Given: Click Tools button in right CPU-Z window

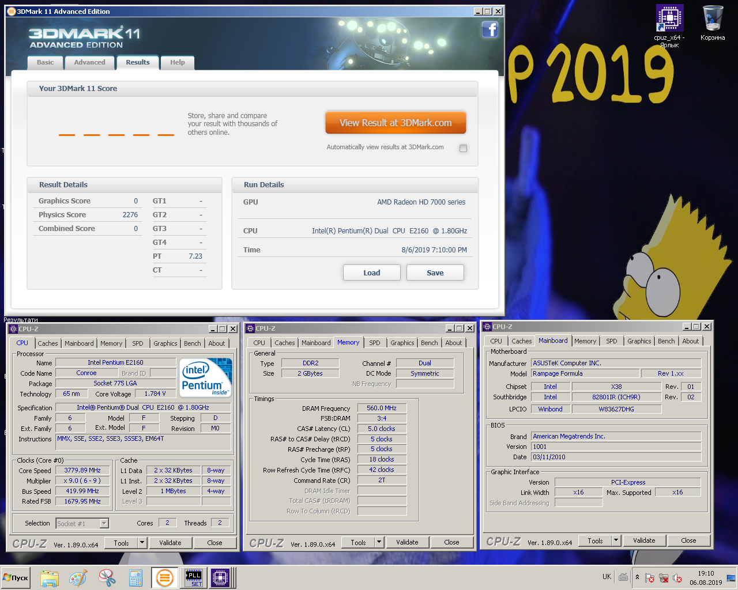Looking at the screenshot, I should click(x=596, y=540).
